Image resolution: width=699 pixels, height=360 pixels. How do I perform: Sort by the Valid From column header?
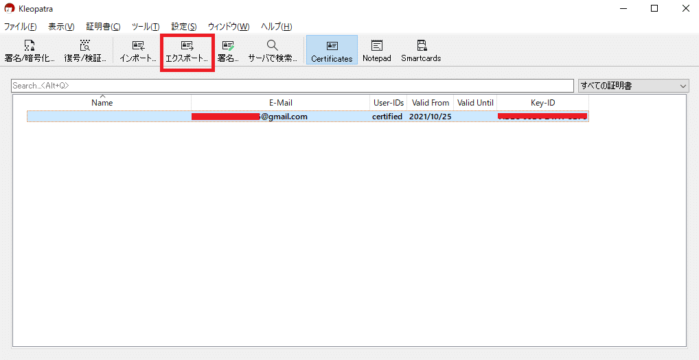point(431,102)
